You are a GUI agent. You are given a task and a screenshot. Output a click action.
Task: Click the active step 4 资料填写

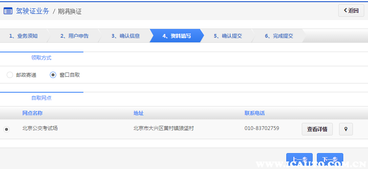176,36
